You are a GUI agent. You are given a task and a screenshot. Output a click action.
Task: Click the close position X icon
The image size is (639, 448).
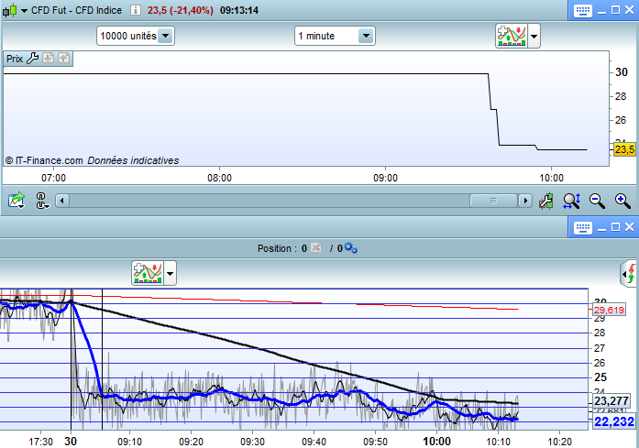click(315, 247)
